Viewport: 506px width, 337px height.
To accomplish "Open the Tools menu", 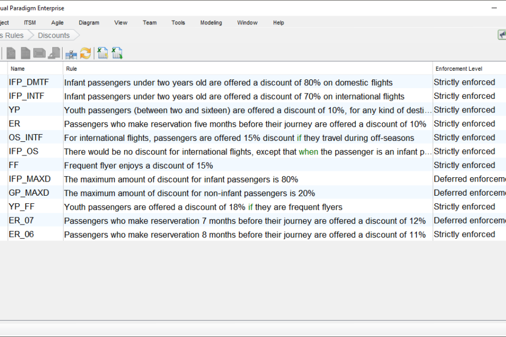I will [178, 23].
